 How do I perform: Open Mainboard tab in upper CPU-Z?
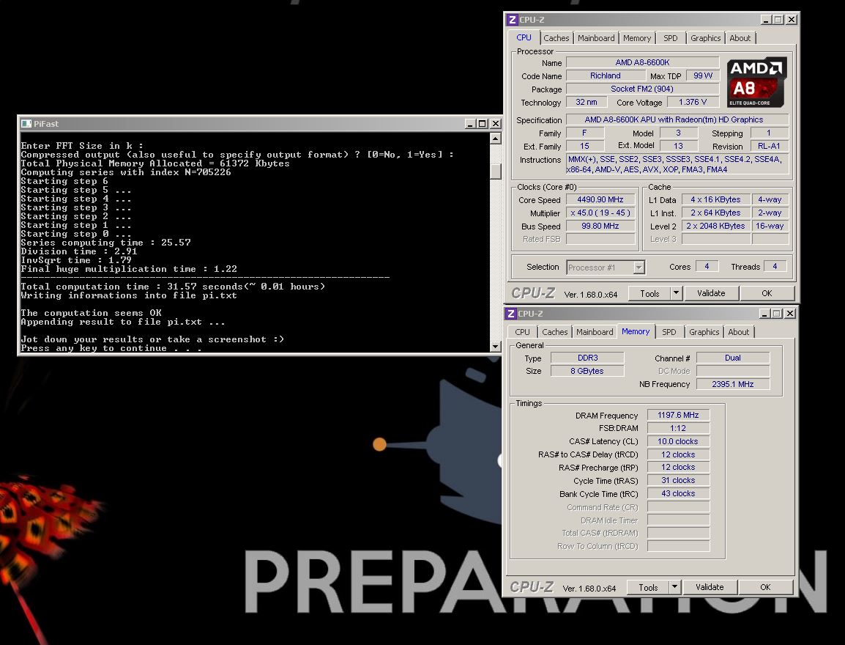[x=596, y=38]
